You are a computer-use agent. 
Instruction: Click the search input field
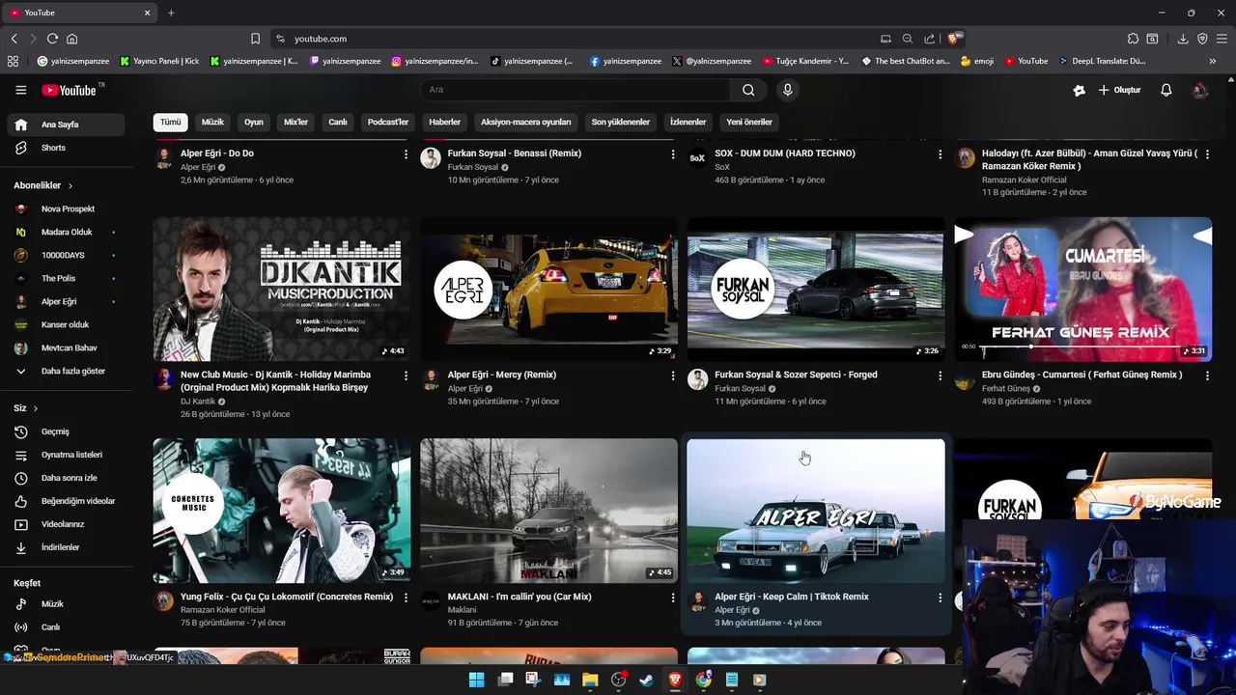pyautogui.click(x=576, y=90)
